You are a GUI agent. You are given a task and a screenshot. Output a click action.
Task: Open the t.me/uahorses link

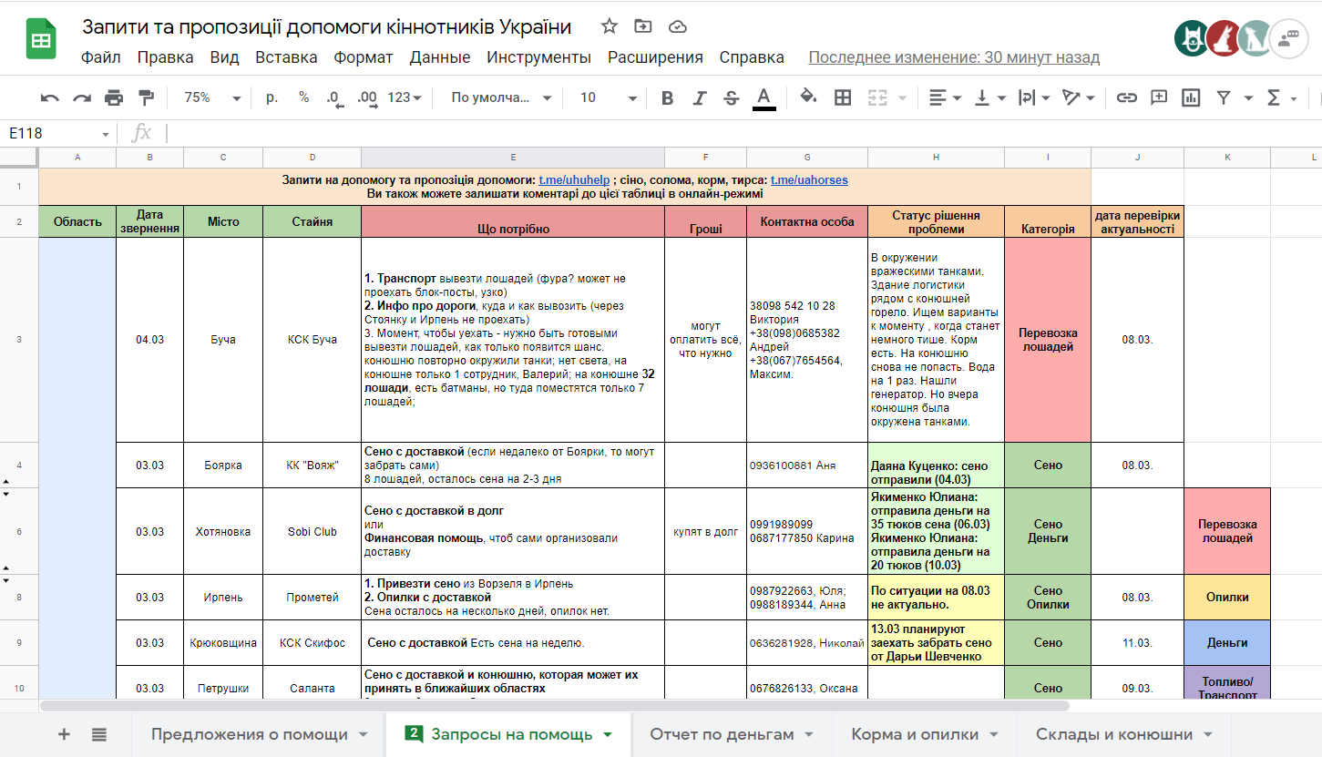[x=809, y=180]
